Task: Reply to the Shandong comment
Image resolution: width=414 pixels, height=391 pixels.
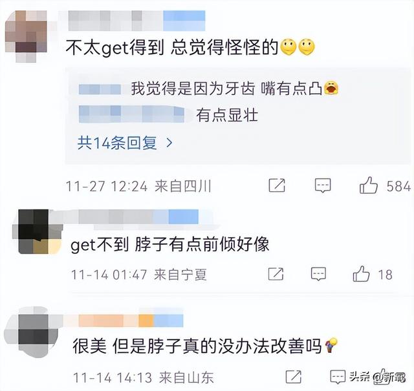Action: pos(338,377)
